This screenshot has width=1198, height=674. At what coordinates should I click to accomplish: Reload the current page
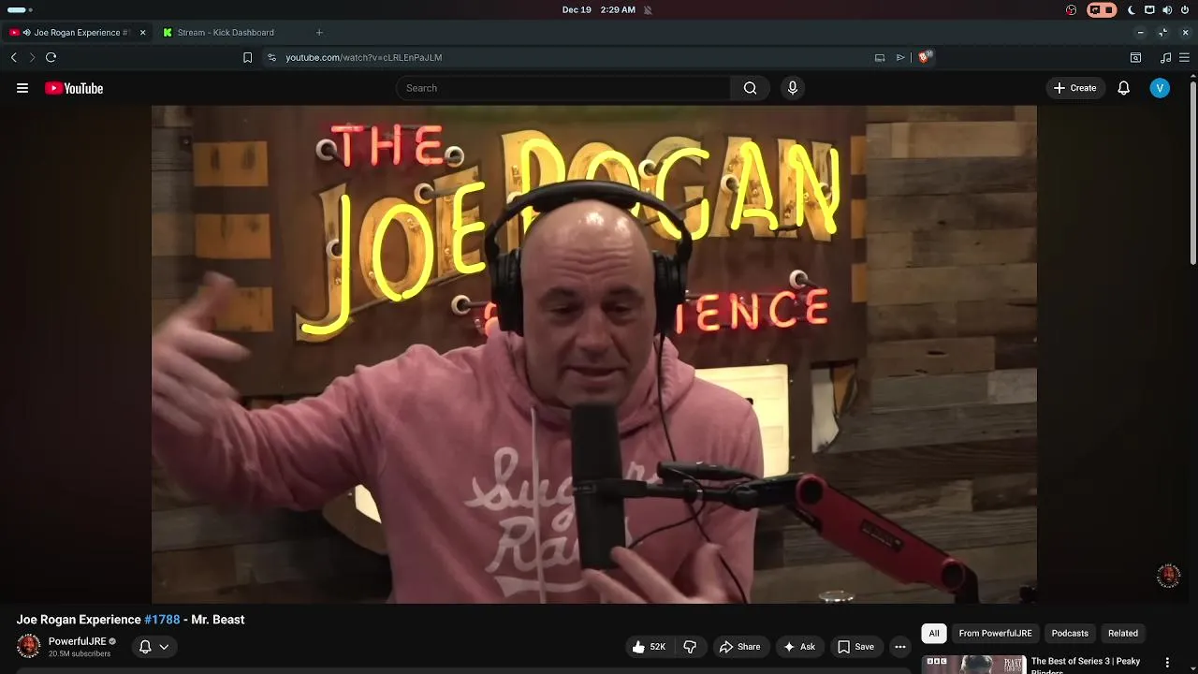pyautogui.click(x=51, y=57)
